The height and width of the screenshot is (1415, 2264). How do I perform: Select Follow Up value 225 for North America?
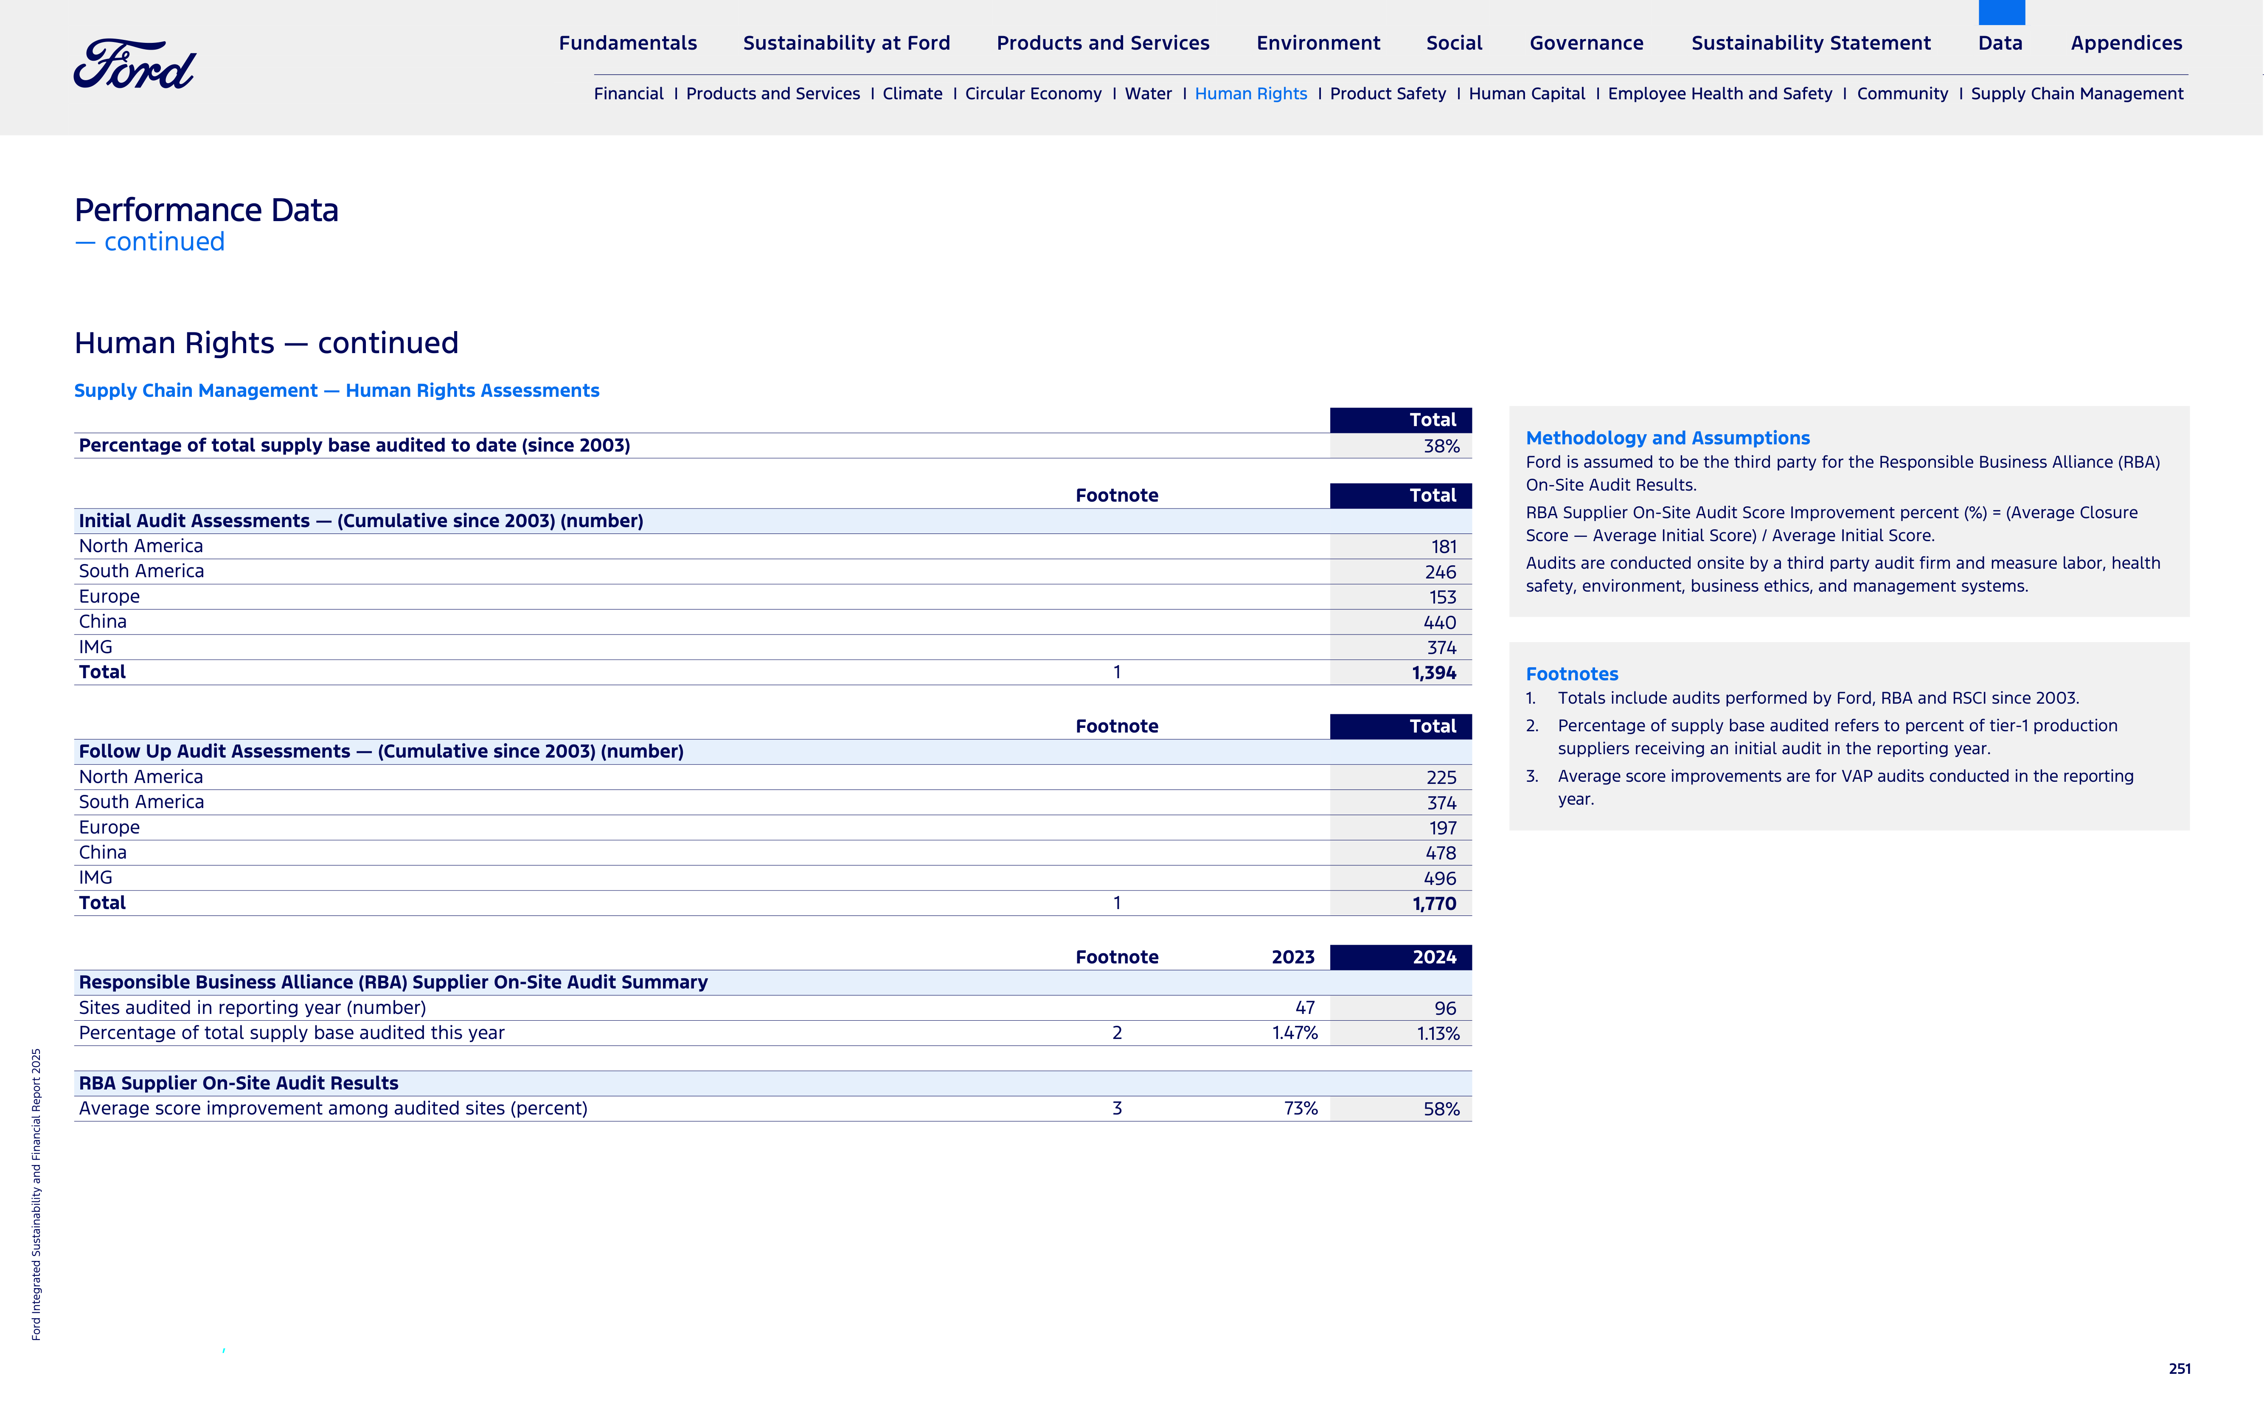click(x=1441, y=778)
